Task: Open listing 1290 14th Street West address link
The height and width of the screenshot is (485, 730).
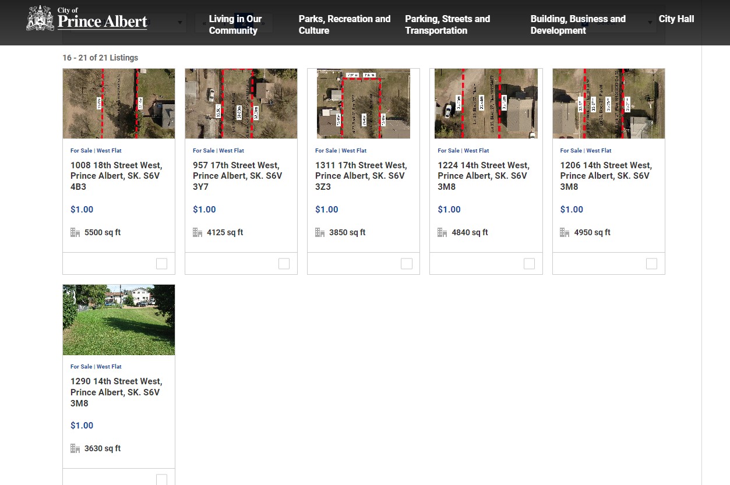Action: (117, 392)
